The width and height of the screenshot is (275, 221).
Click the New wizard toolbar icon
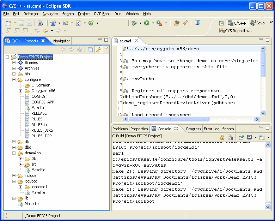[8, 23]
